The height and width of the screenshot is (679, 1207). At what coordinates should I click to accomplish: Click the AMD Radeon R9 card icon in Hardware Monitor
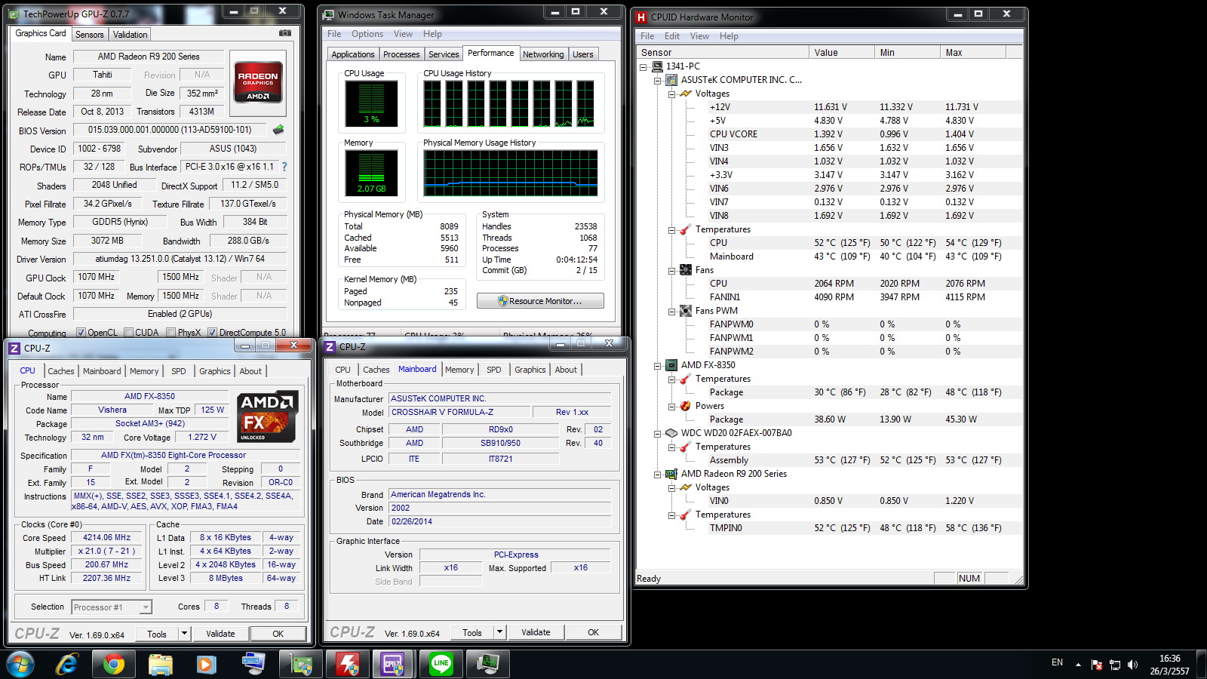pyautogui.click(x=671, y=474)
